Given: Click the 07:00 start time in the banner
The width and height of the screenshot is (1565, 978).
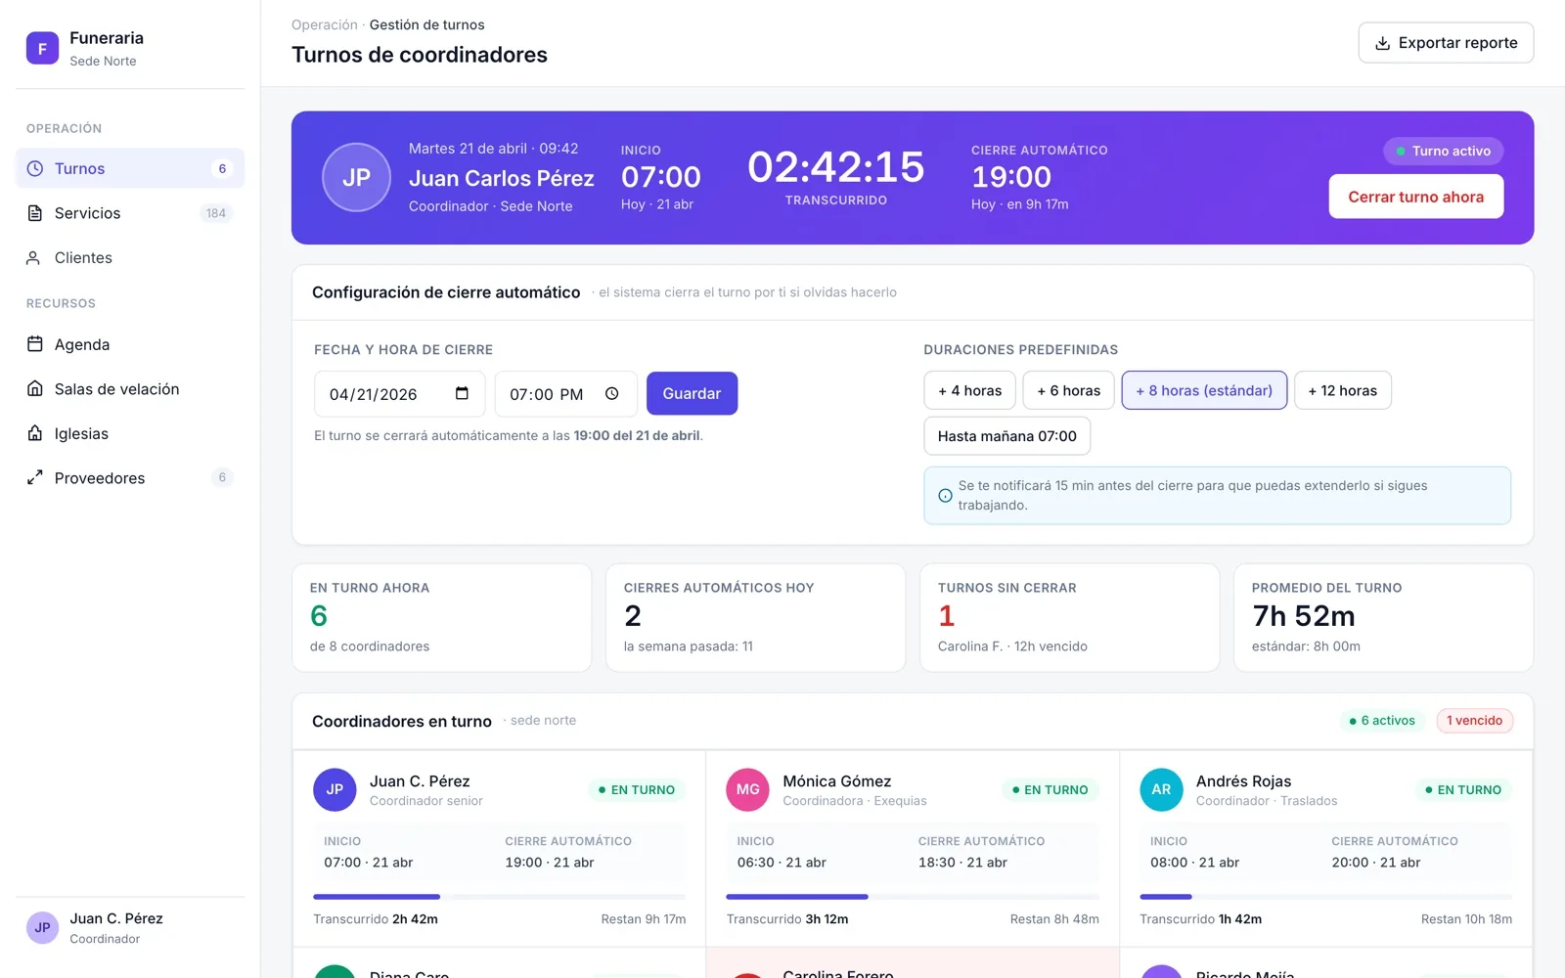Looking at the screenshot, I should click(x=661, y=177).
